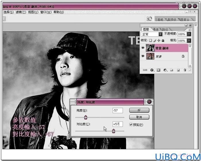Open the 选择(S) menu
The width and height of the screenshot is (201, 161).
click(x=8, y=12)
